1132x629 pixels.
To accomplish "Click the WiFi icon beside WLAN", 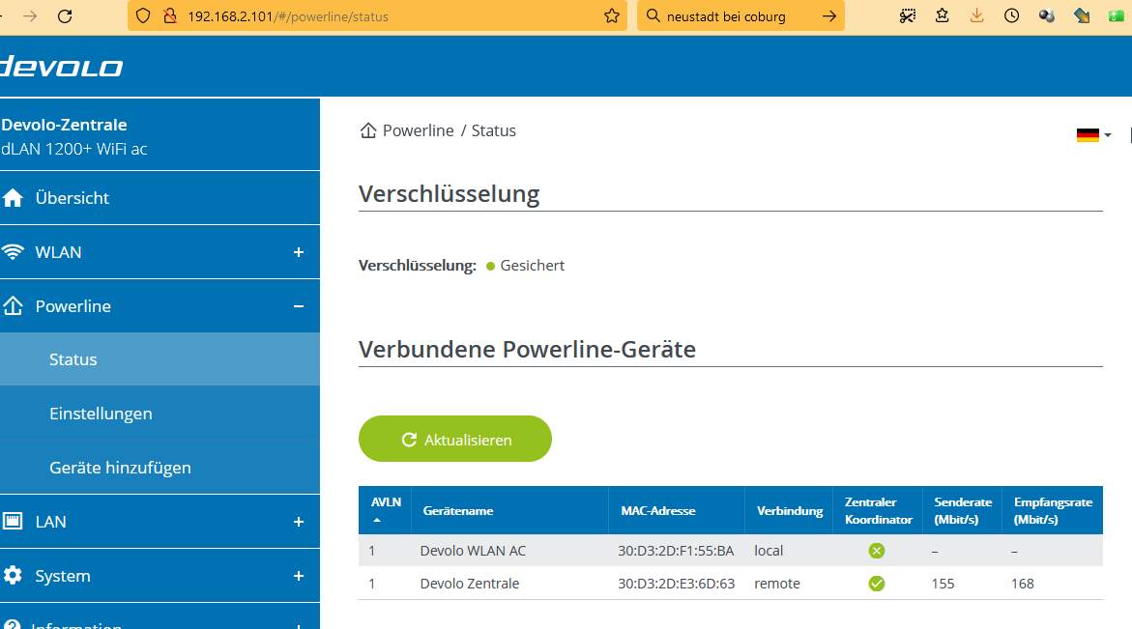I will pos(13,252).
